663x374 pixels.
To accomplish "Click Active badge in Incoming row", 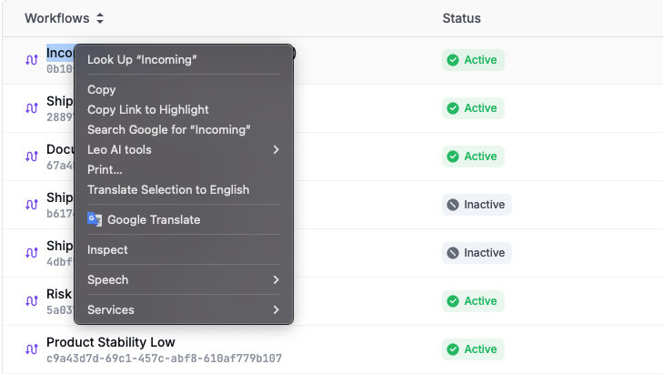I will [x=473, y=60].
